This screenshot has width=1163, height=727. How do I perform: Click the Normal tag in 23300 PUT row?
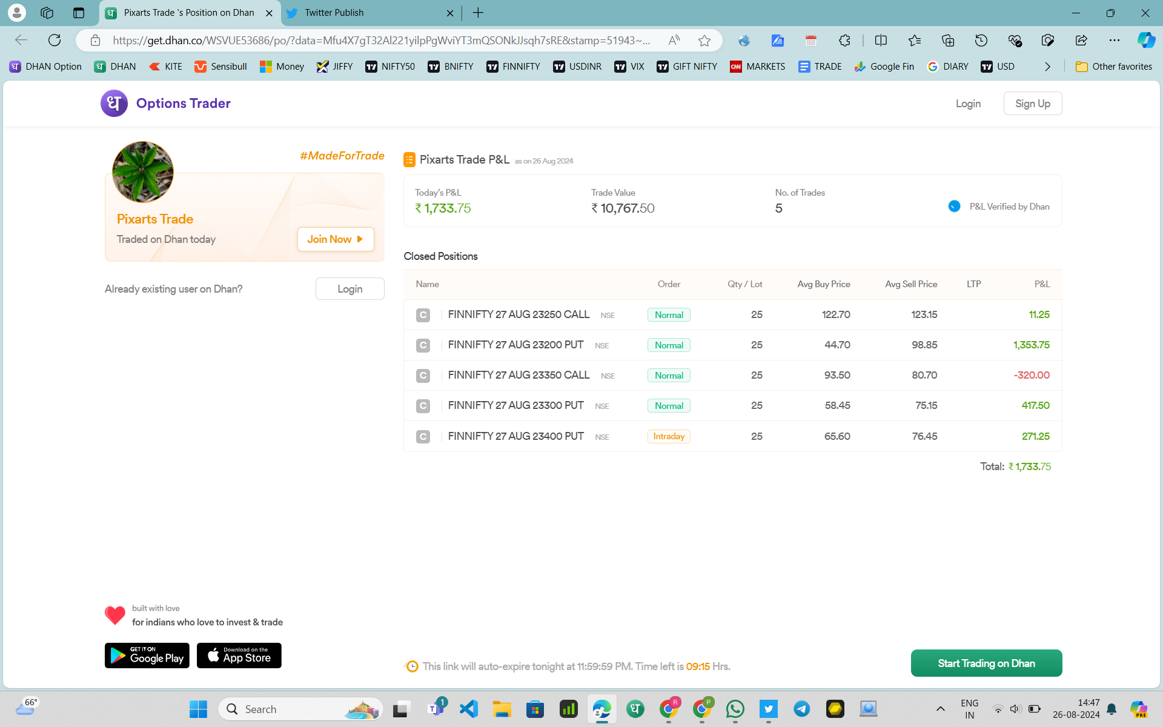pyautogui.click(x=669, y=406)
